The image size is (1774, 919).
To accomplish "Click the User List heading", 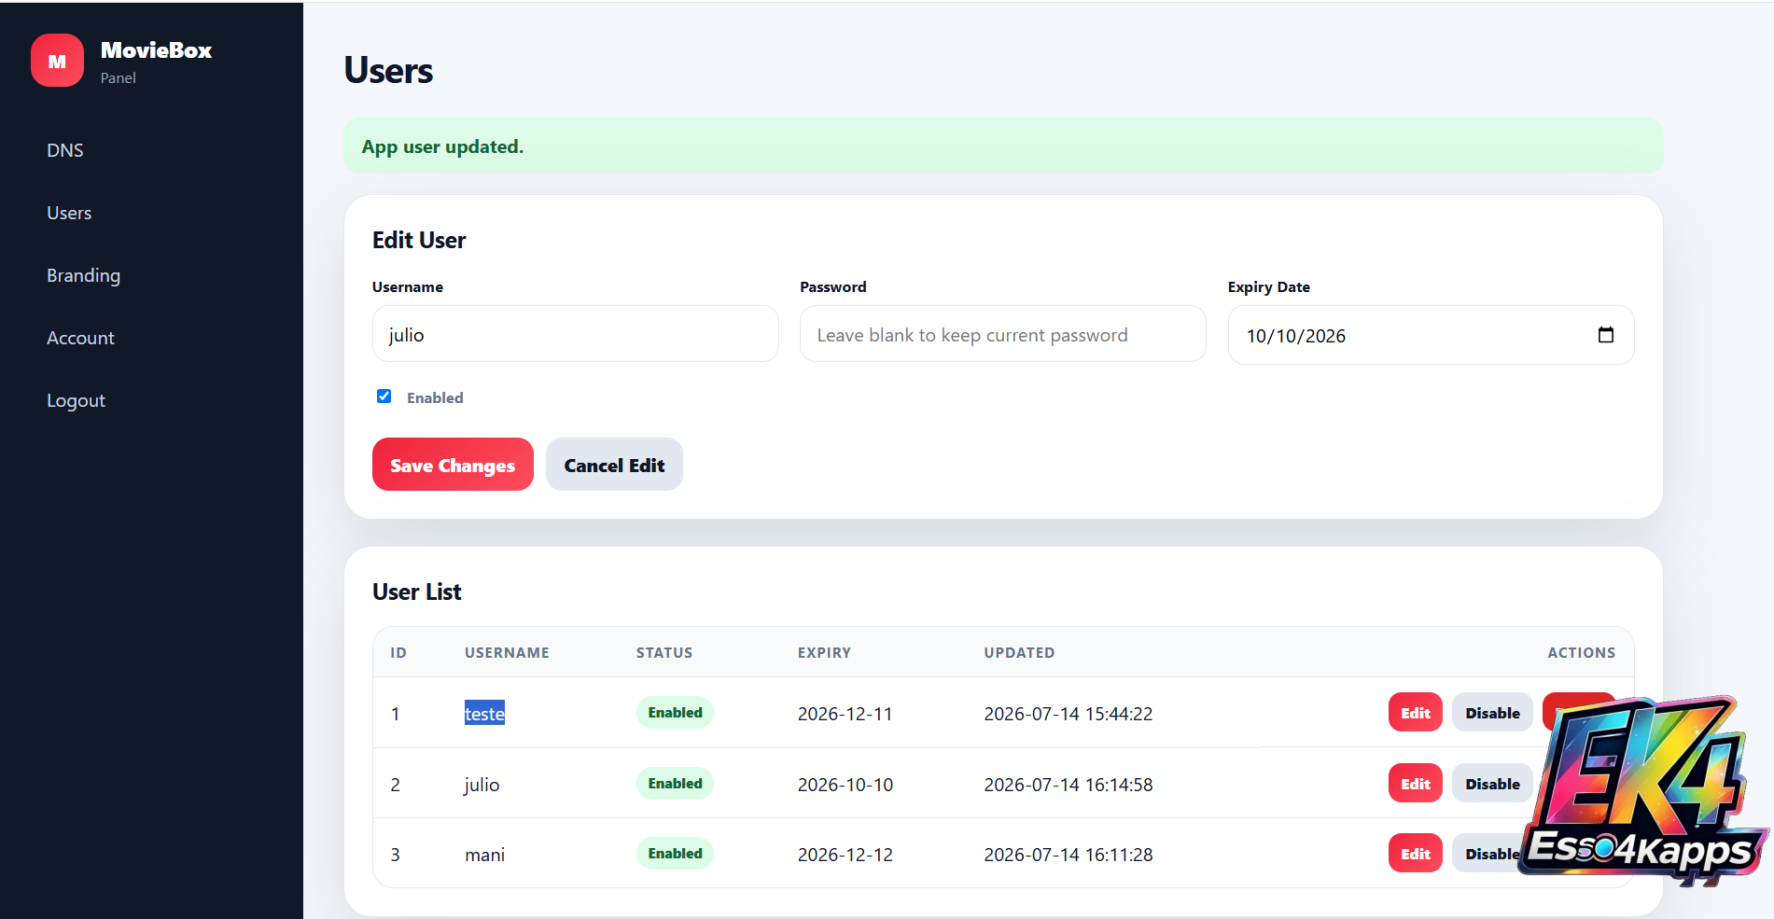I will coord(417,592).
